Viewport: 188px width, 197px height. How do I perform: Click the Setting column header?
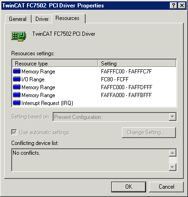click(137, 64)
